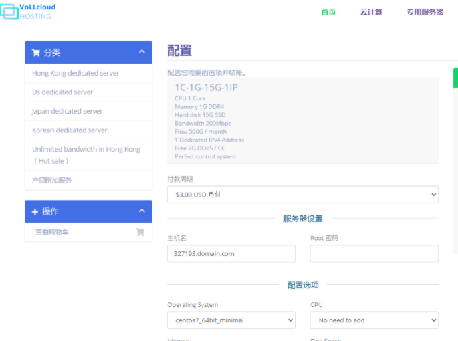
Task: Click the Hard disk 15G SSD line
Action: [x=200, y=115]
